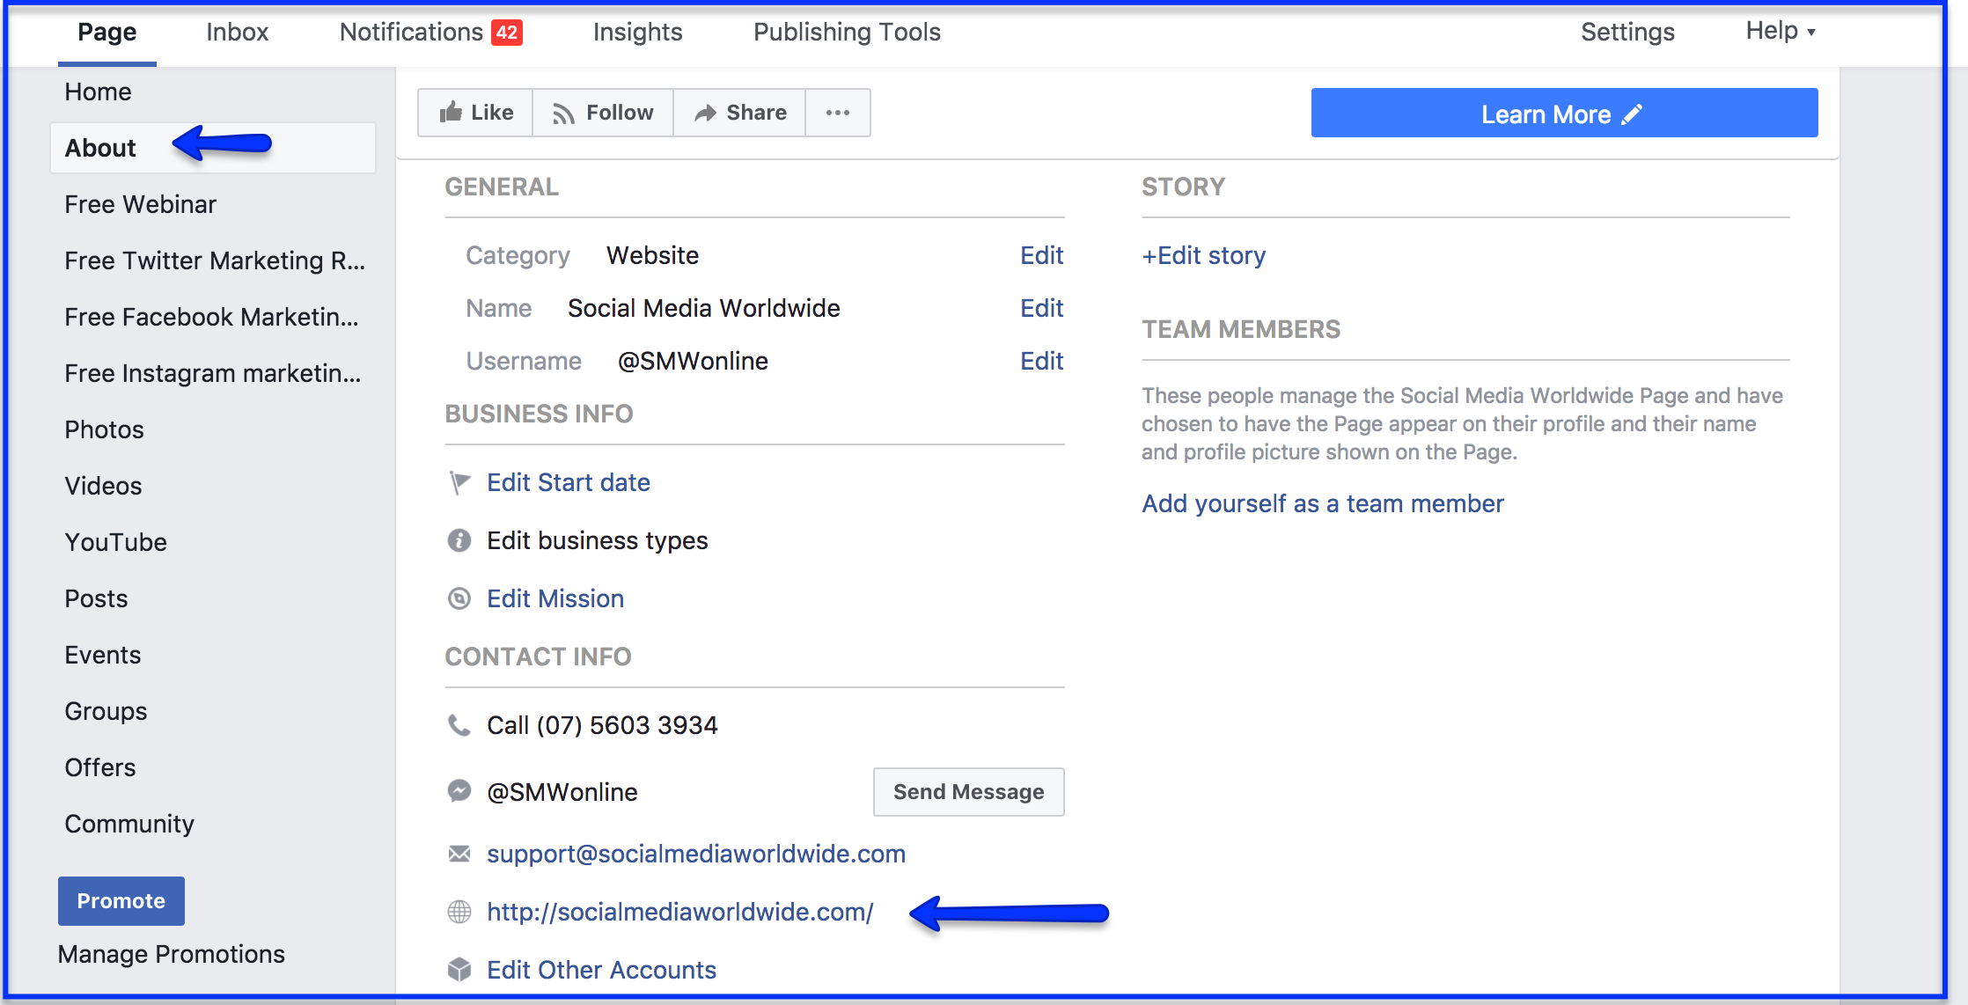Open Free Webinar sidebar item
This screenshot has width=1968, height=1005.
141,204
